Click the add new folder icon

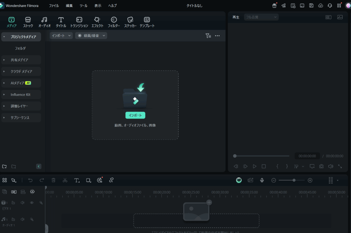pos(4,166)
